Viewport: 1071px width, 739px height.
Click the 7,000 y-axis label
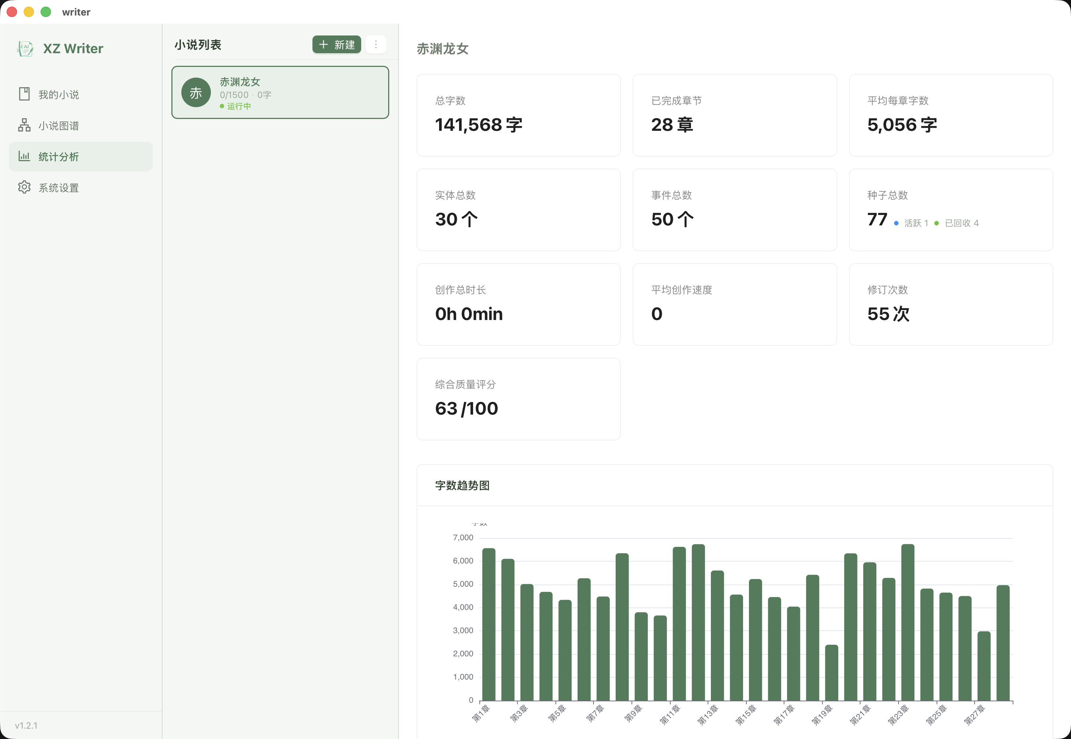tap(463, 538)
